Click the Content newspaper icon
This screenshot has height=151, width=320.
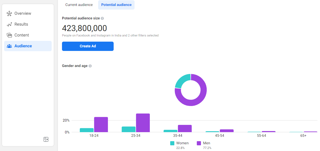click(9, 35)
